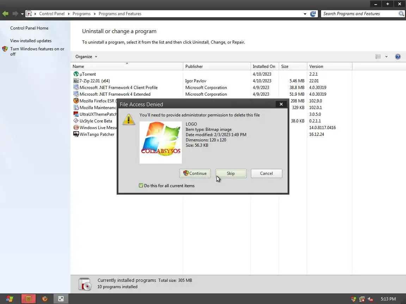Click the Search Programs and Features field

[x=359, y=14]
